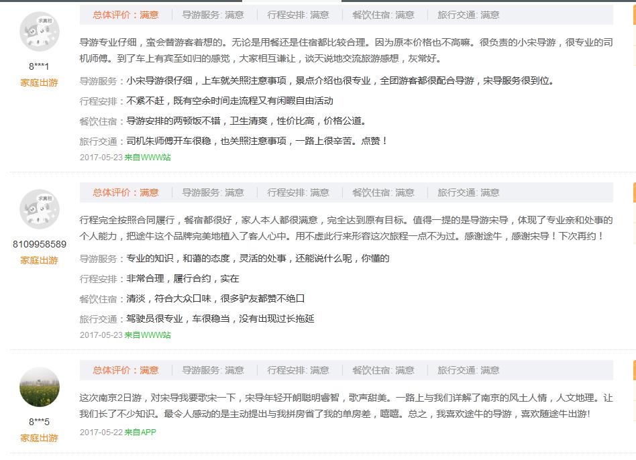Screen dimensions: 636x460
Task: Click the username 8109958589
Action: pos(39,244)
